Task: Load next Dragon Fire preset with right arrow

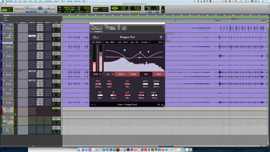Action: tap(95, 104)
